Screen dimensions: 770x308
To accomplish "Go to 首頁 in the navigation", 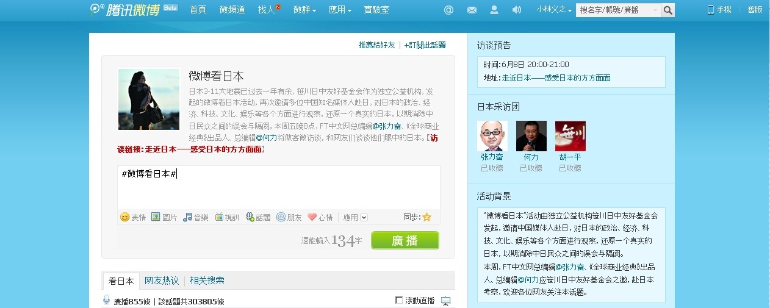I will pos(198,10).
